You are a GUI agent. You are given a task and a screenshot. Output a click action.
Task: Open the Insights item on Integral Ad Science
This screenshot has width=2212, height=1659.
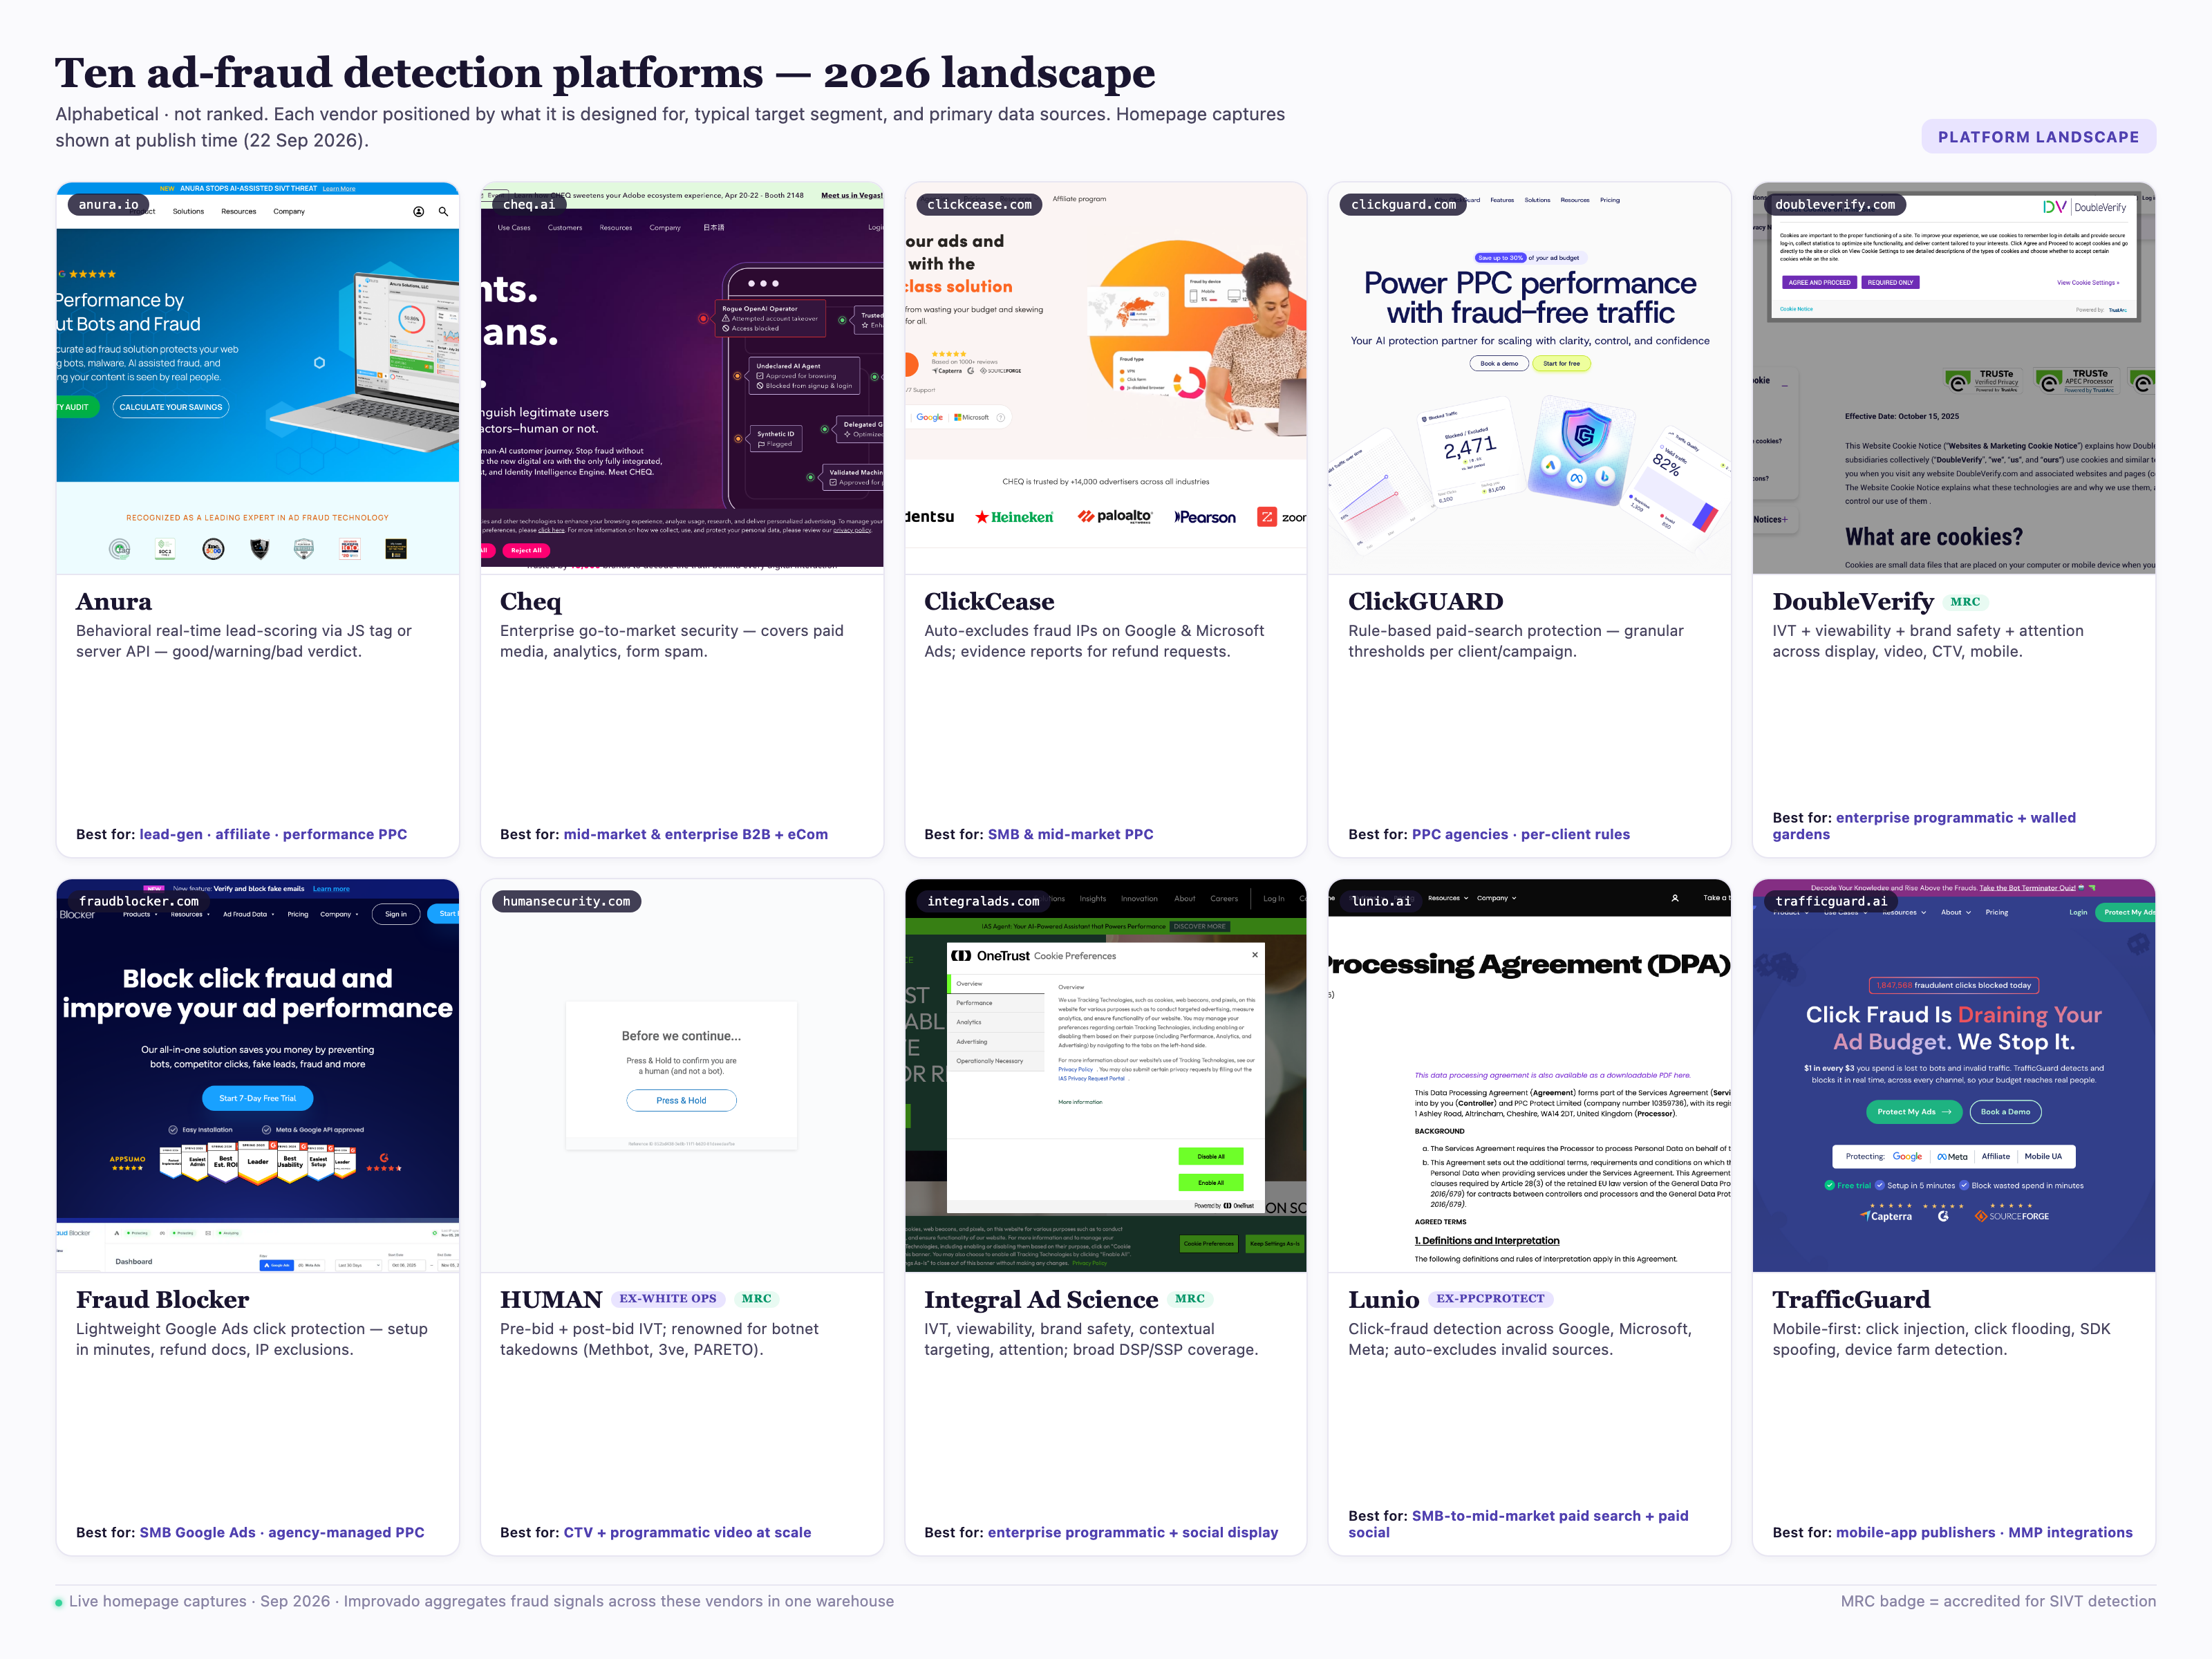1093,898
